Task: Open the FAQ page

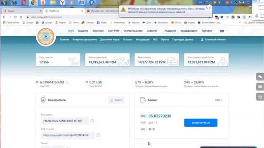Action: click(155, 39)
